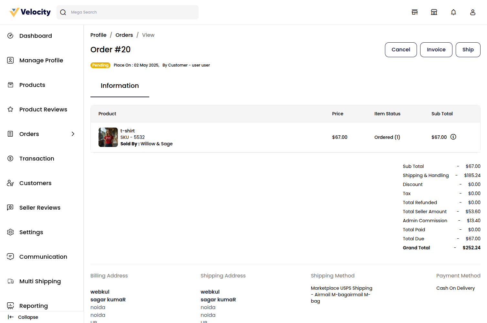
Task: Click the Order #20 heading
Action: pos(110,49)
